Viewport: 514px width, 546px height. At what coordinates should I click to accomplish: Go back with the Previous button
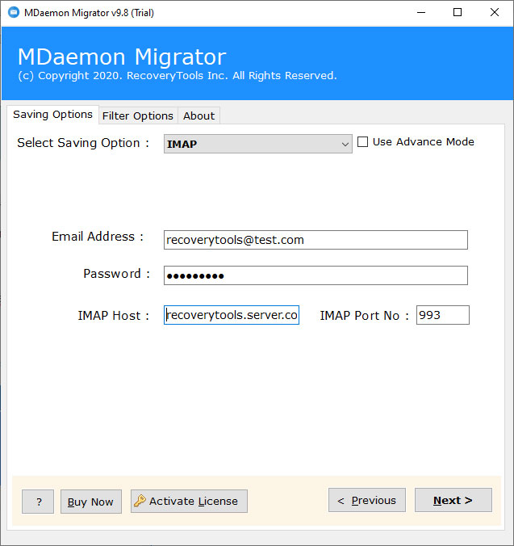367,500
